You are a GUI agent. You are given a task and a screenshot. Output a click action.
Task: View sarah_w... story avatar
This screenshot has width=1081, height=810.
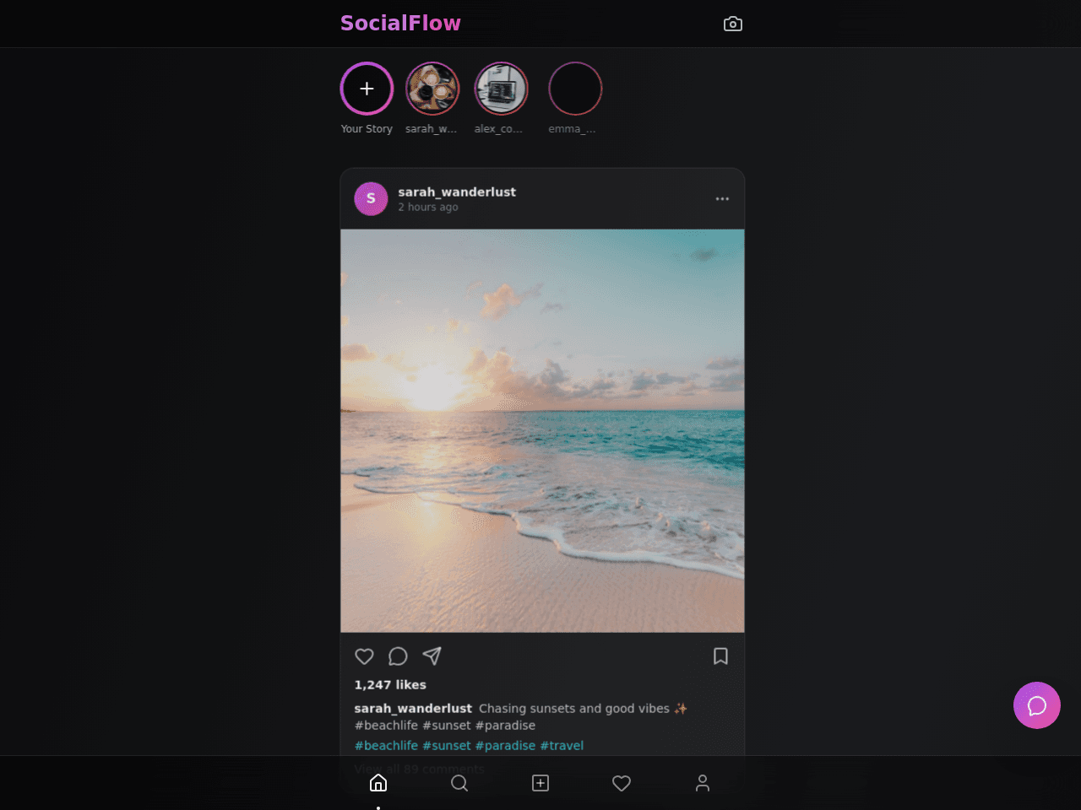pyautogui.click(x=432, y=89)
